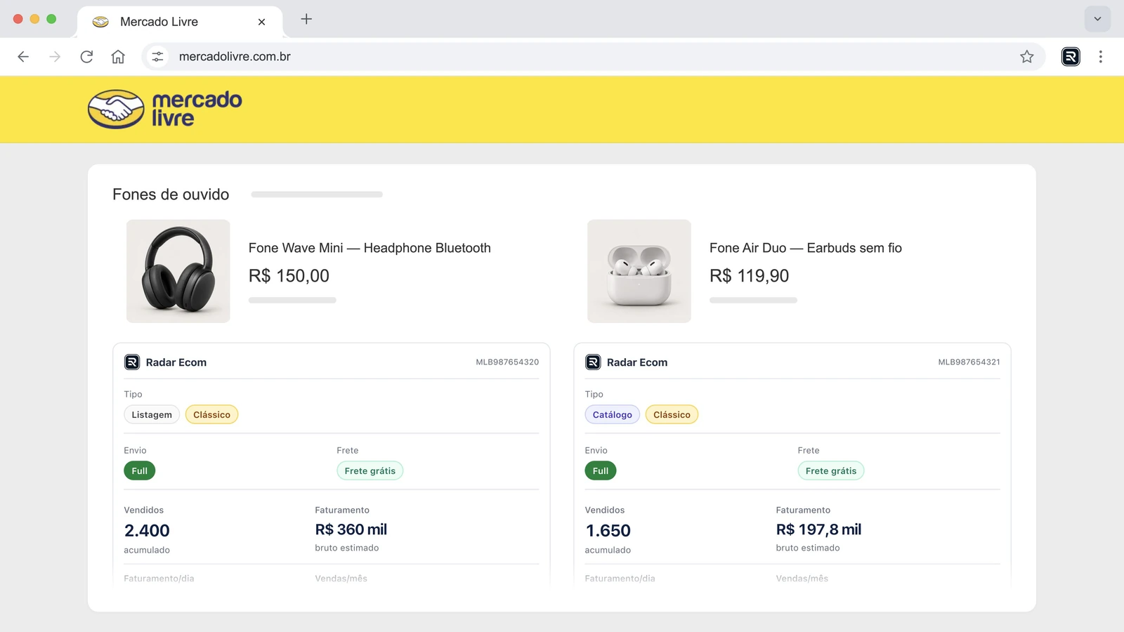Close the Mercado Livre tab
The image size is (1124, 632).
point(261,22)
